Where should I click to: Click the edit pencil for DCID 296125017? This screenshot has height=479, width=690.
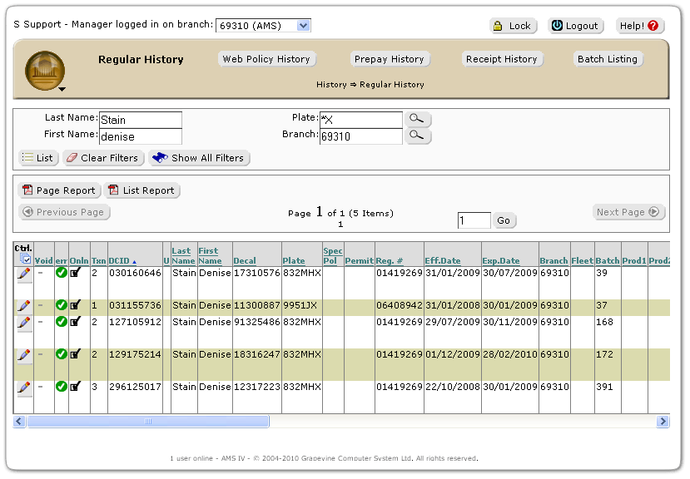point(23,388)
